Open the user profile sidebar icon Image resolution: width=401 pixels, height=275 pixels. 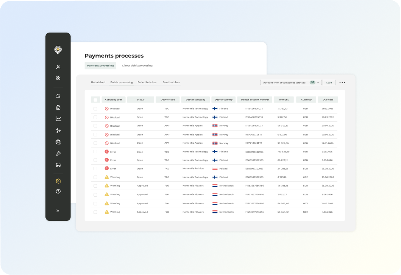click(58, 67)
